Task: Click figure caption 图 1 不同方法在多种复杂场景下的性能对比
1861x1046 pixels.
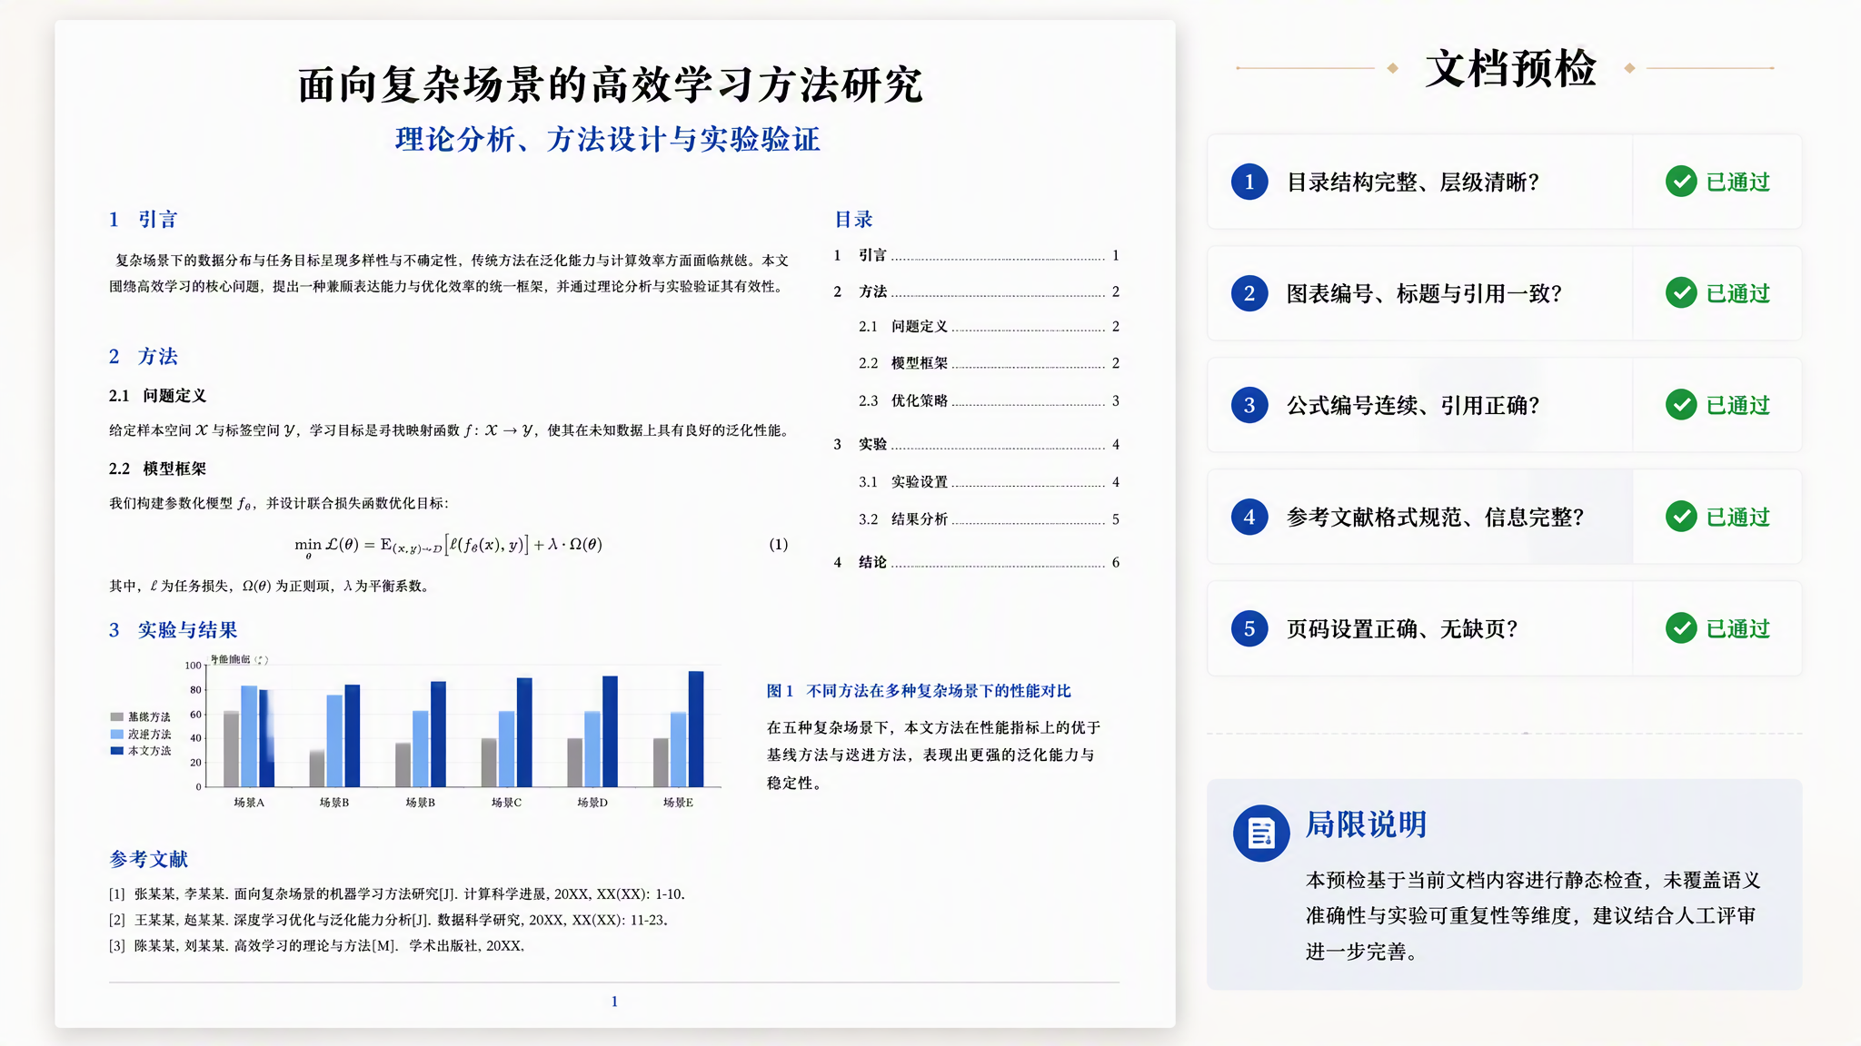Action: coord(919,691)
